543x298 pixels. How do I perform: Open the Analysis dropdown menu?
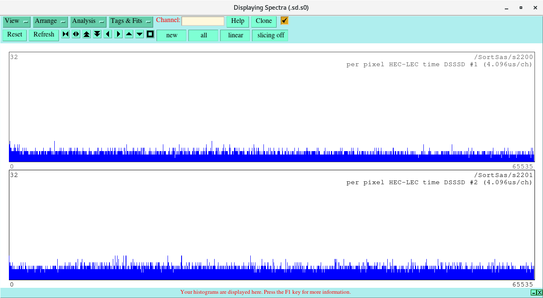click(x=88, y=21)
